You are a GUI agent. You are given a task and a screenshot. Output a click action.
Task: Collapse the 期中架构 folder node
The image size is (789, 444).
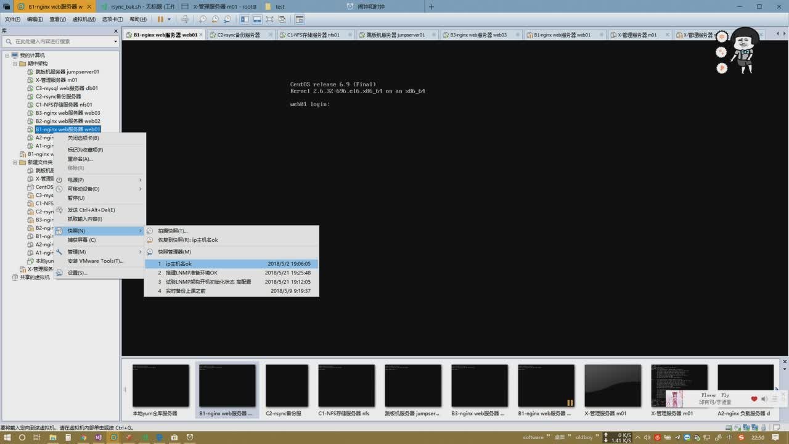pyautogui.click(x=15, y=64)
